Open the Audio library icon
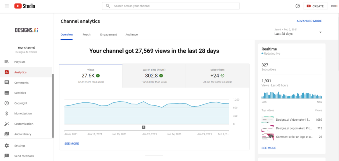This screenshot has height=161, width=339. pyautogui.click(x=7, y=134)
